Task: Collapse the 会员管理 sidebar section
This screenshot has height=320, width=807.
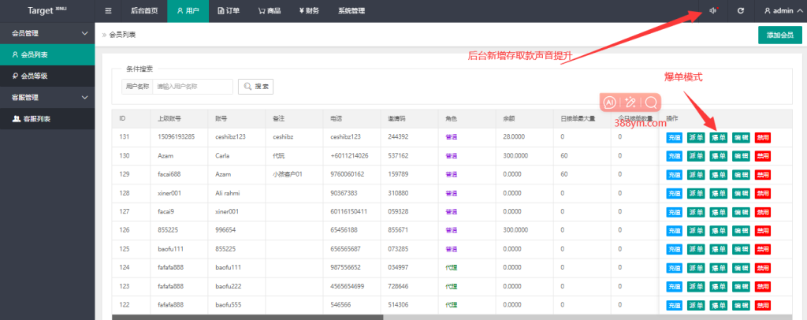Action: [x=84, y=33]
